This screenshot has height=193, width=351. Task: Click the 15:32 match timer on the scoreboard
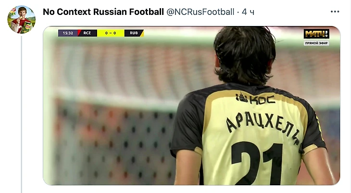click(68, 33)
